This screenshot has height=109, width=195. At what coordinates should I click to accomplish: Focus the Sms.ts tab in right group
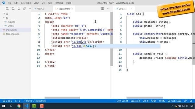(x=122, y=9)
